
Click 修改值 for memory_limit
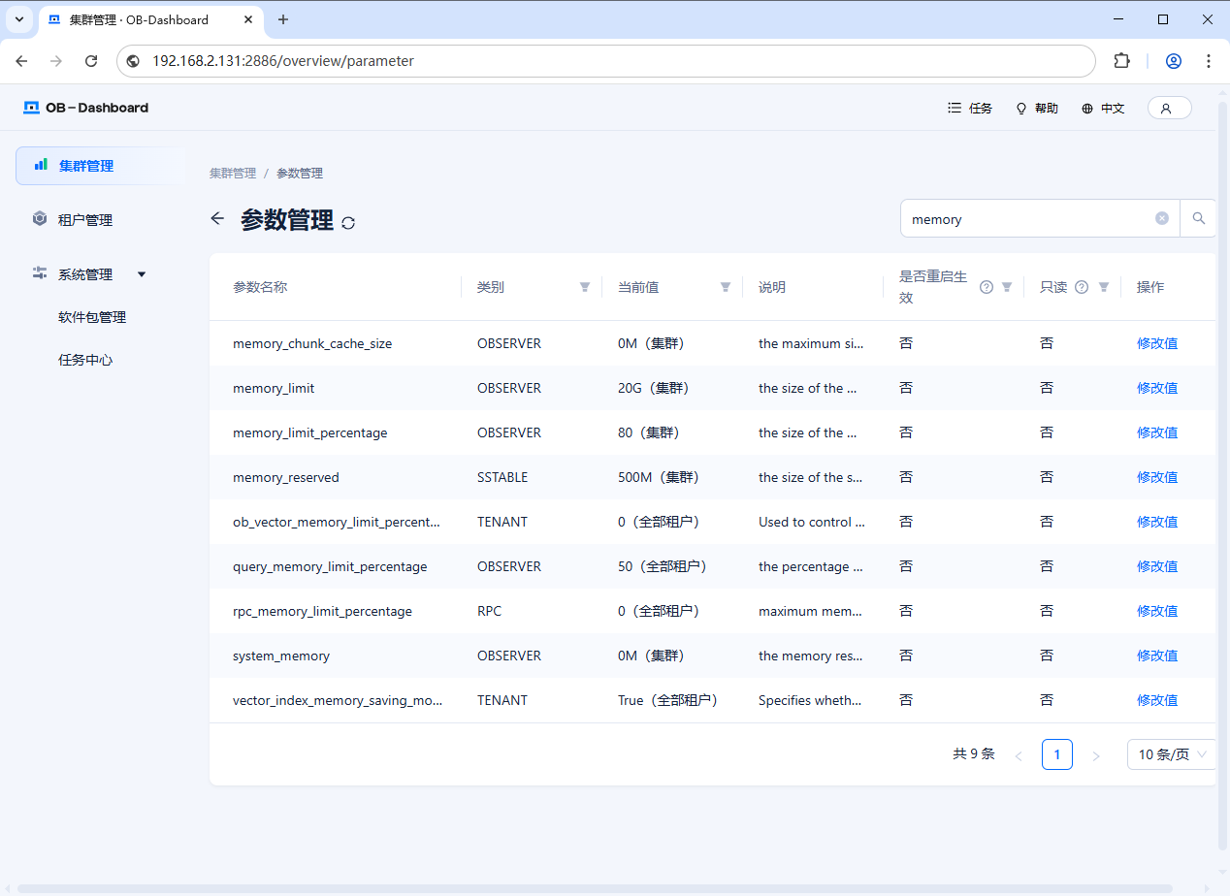1157,388
